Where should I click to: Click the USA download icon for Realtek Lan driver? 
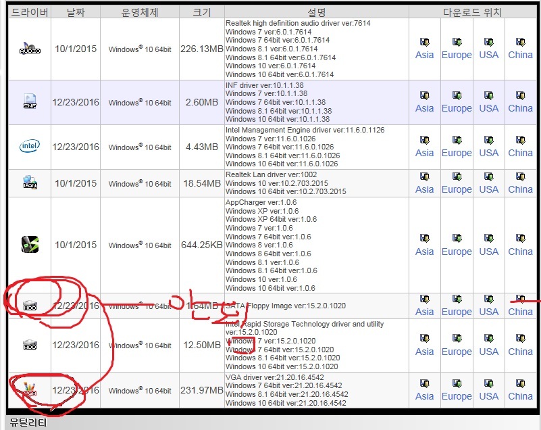[488, 176]
